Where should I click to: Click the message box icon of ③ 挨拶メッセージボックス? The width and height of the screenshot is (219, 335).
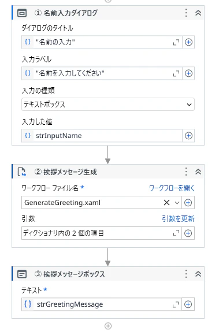[22, 274]
